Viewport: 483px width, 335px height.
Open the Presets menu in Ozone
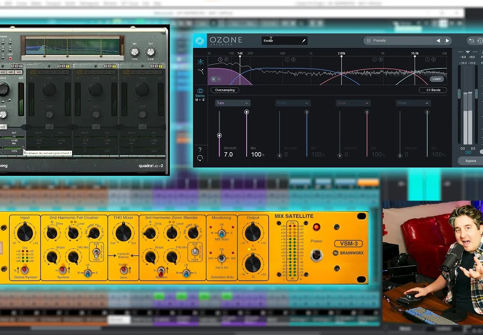tap(399, 40)
